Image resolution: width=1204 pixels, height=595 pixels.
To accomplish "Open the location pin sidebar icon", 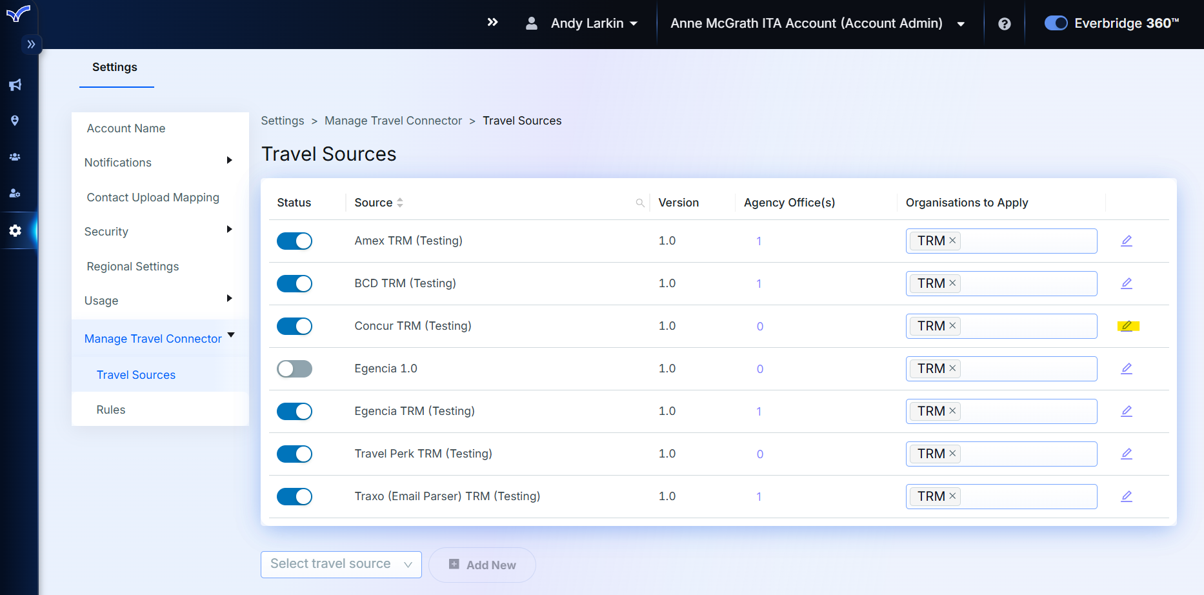I will click(x=15, y=121).
